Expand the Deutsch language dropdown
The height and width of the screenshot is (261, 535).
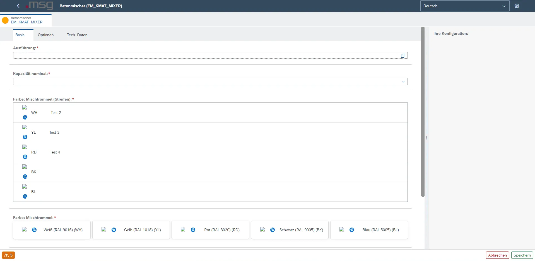[503, 6]
